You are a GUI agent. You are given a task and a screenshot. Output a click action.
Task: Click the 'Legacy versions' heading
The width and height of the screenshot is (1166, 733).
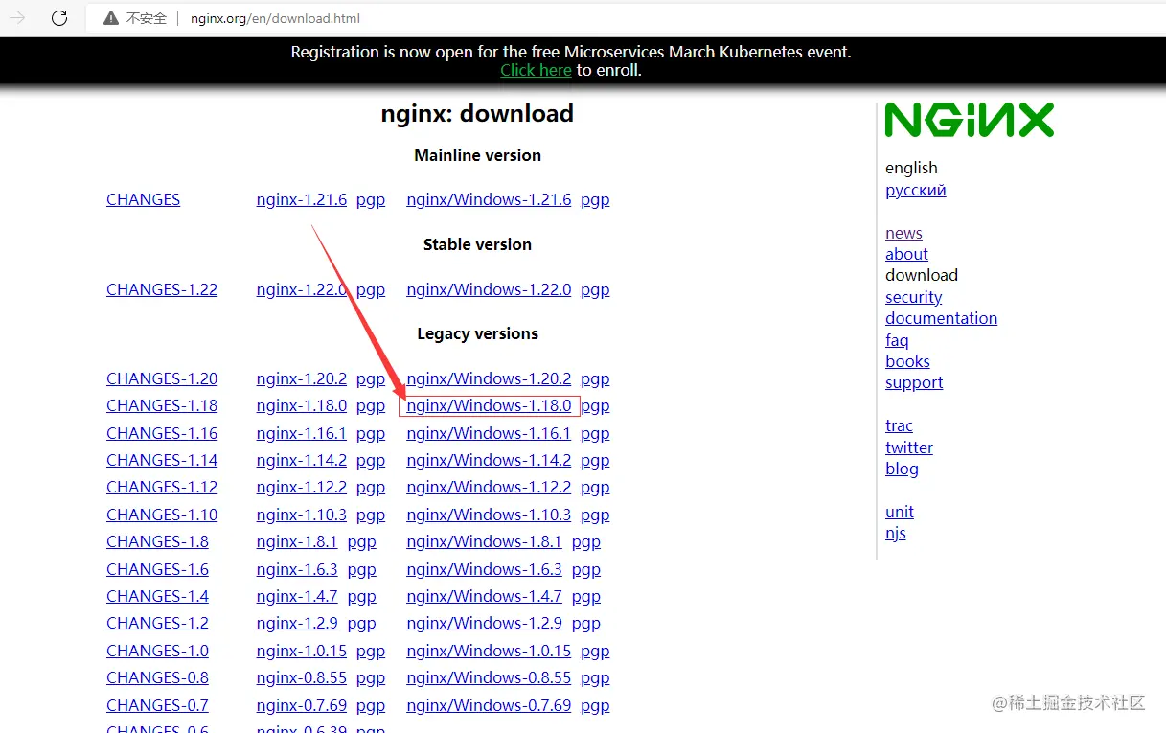click(x=477, y=333)
